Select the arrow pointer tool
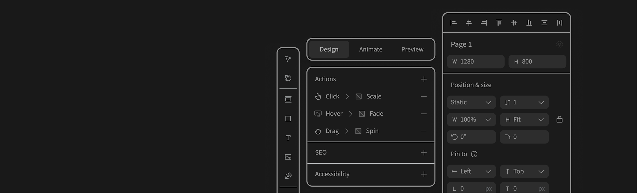The width and height of the screenshot is (637, 193). 288,59
